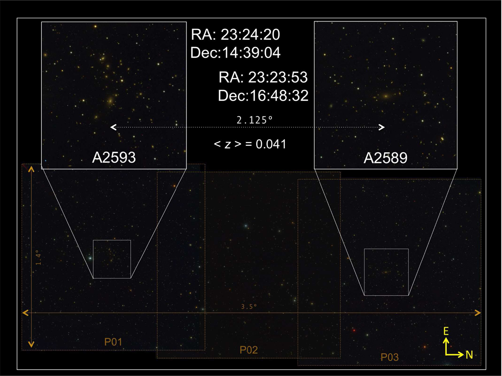This screenshot has height=376, width=502.
Task: Select the small white box in P03
Action: coord(386,272)
